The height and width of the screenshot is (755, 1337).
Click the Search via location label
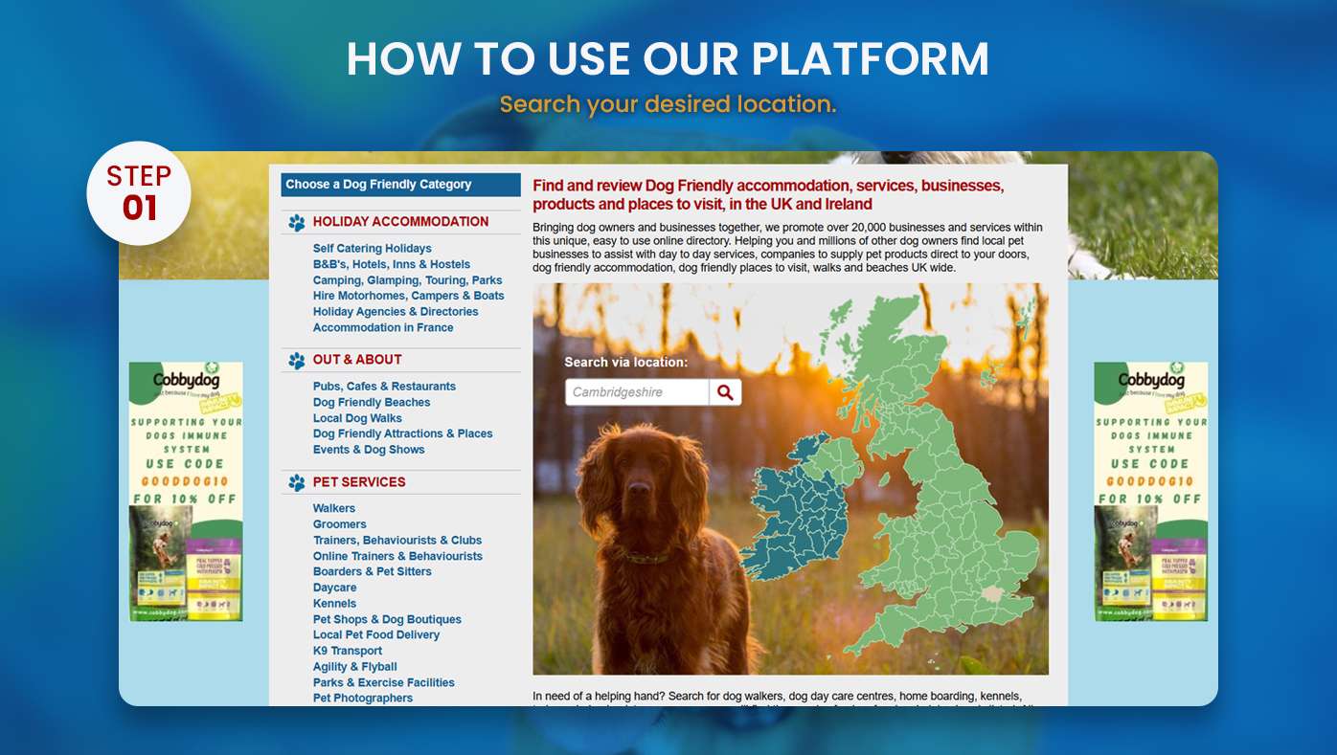click(626, 363)
